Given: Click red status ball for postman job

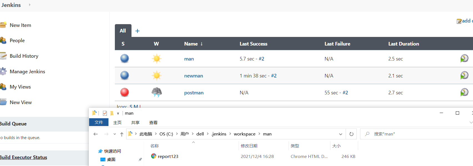Looking at the screenshot, I should click(x=125, y=92).
